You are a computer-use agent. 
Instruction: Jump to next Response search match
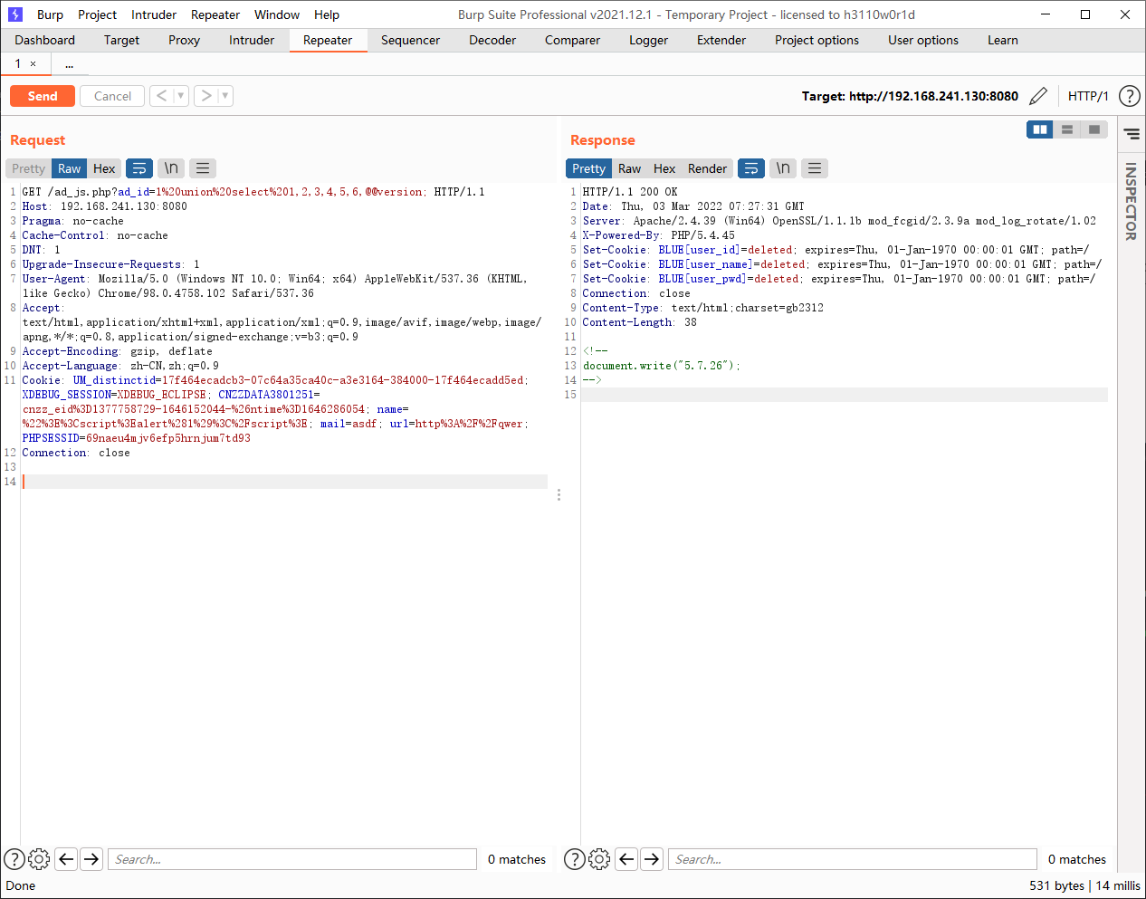pyautogui.click(x=652, y=859)
